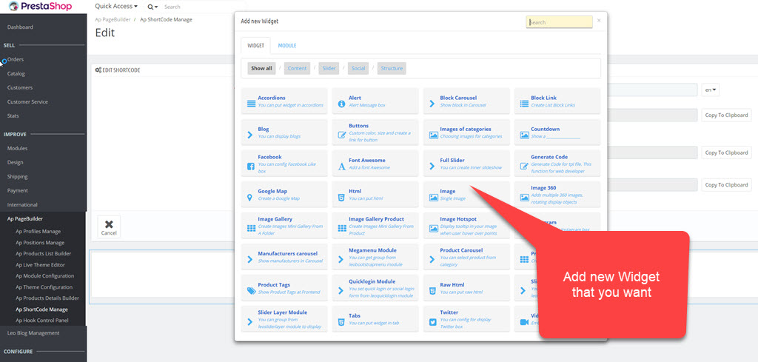Open the Modules menu in sidebar
758x362 pixels.
(18, 148)
